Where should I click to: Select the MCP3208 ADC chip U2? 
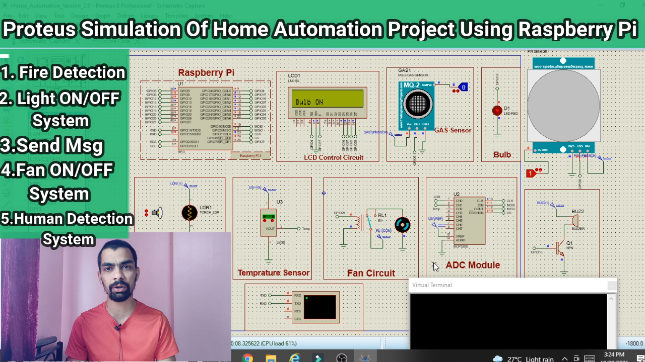tap(469, 221)
